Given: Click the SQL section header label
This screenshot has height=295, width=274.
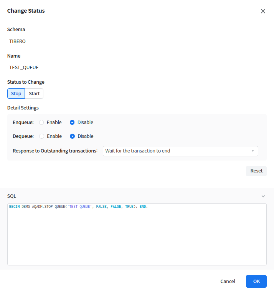Looking at the screenshot, I should point(12,196).
